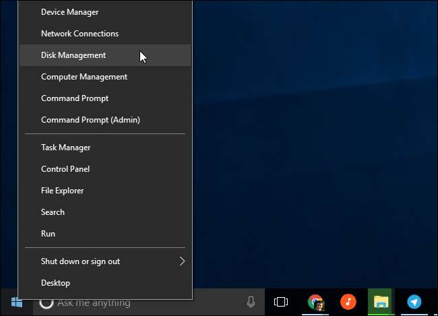Open Disk Management
This screenshot has height=316, width=438.
pyautogui.click(x=105, y=55)
